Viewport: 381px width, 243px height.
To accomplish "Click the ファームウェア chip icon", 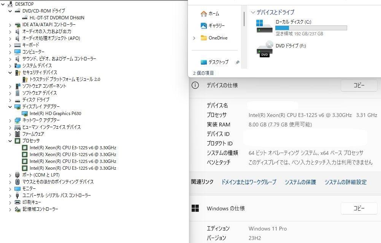I will coord(17,134).
